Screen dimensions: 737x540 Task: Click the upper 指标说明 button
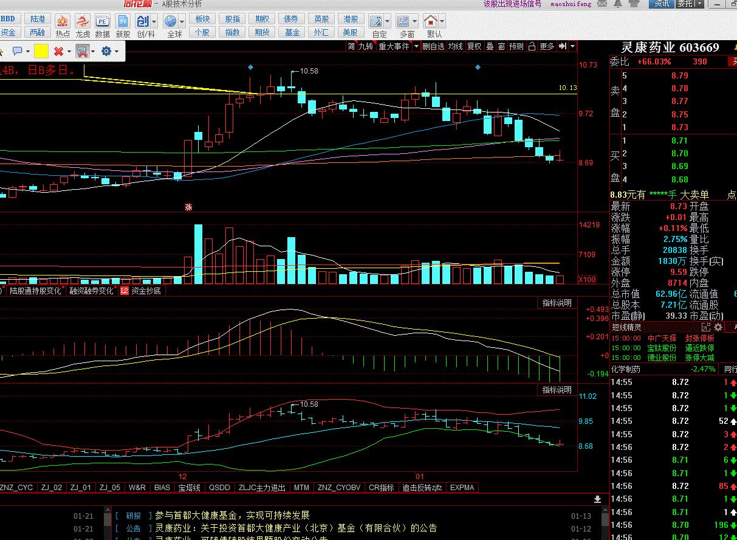557,303
